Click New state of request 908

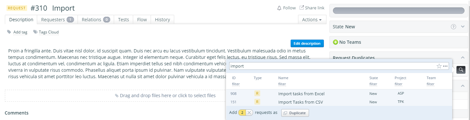point(373,94)
